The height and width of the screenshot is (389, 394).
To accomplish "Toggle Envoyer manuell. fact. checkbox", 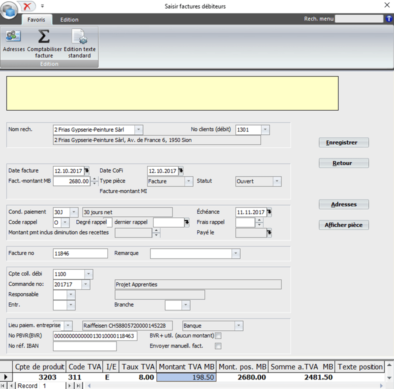I will 218,346.
